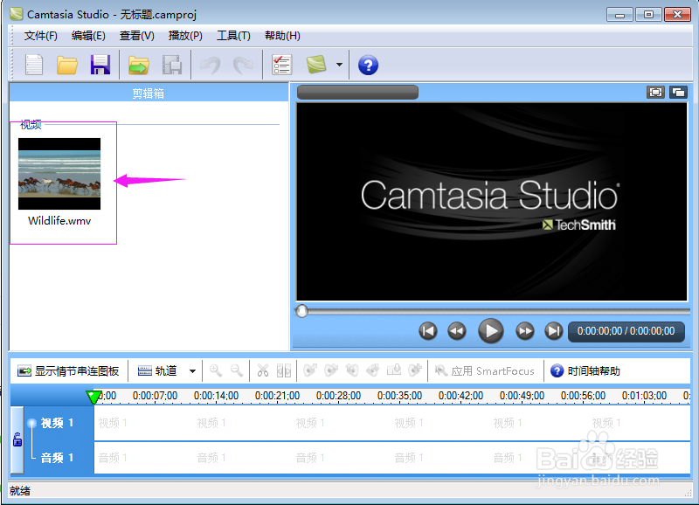This screenshot has width=699, height=505.
Task: Click the undo arrow icon
Action: pos(210,65)
